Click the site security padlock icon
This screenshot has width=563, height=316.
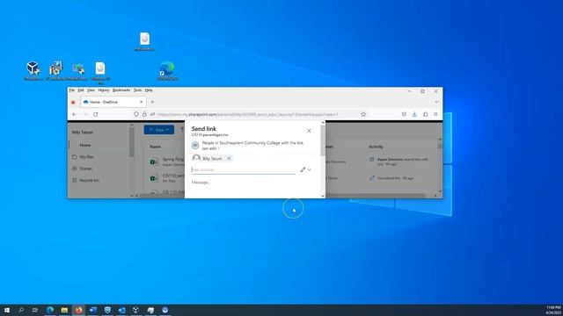coord(144,114)
